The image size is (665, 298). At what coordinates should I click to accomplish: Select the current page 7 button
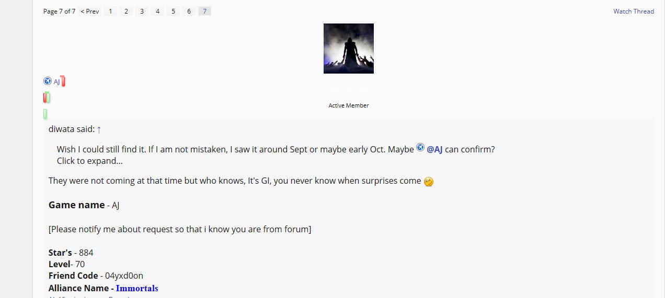coord(204,11)
